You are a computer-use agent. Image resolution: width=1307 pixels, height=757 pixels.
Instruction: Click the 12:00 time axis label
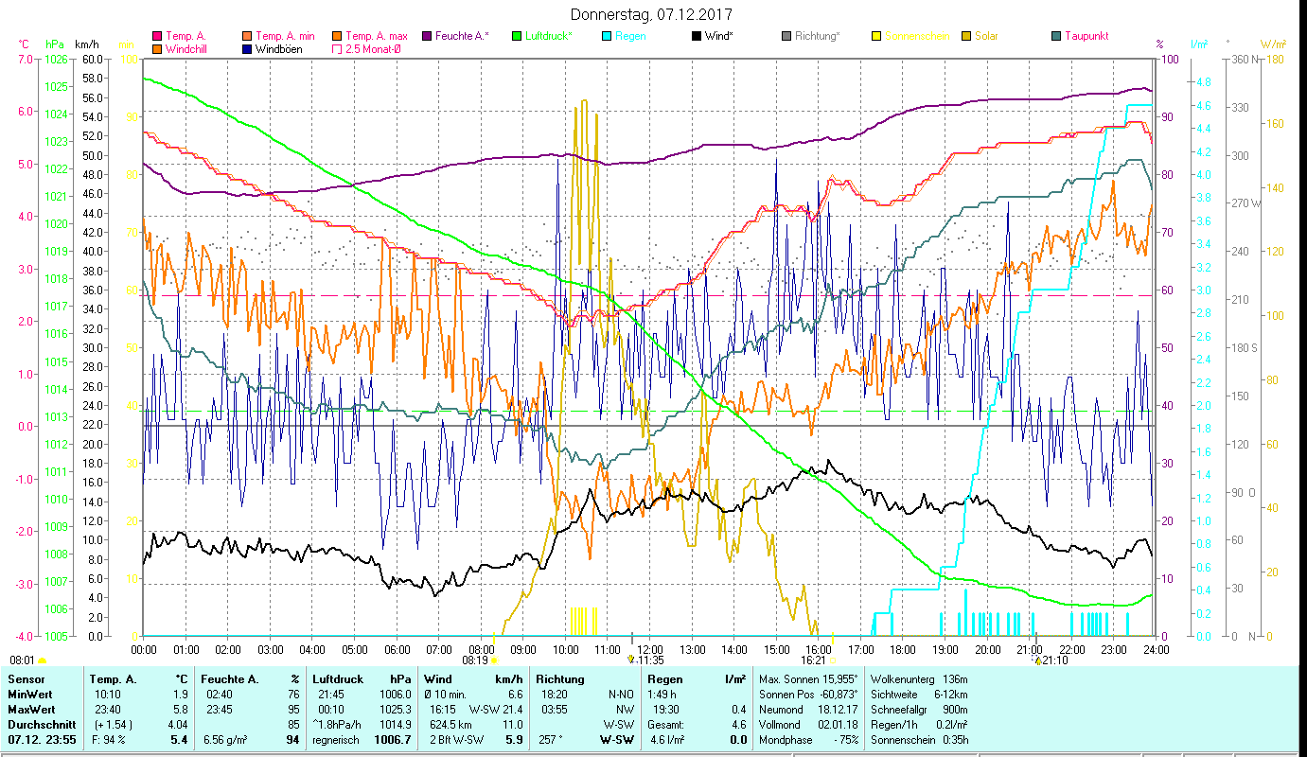(650, 650)
